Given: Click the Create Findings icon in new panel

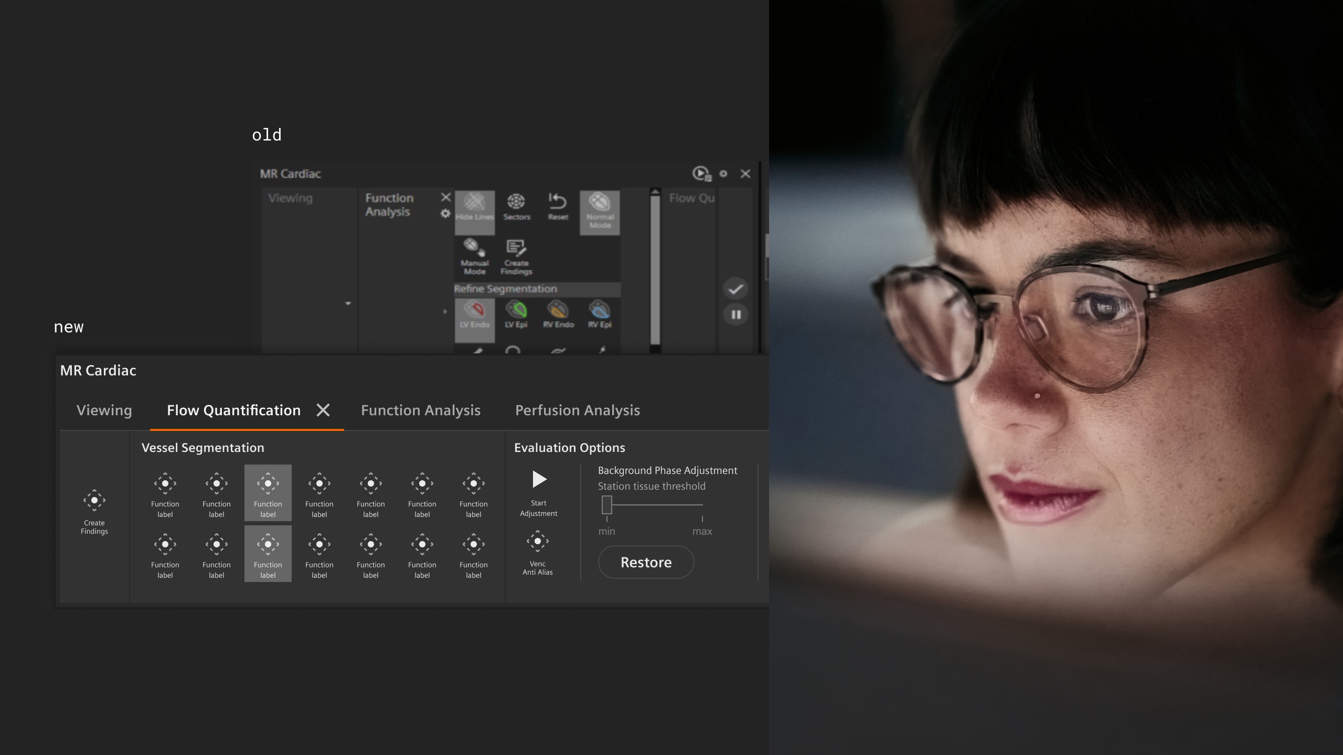Looking at the screenshot, I should coord(94,501).
